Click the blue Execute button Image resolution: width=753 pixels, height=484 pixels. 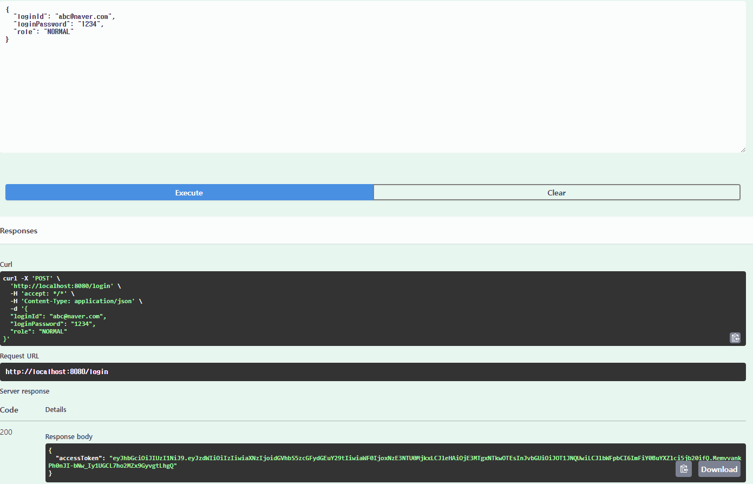[189, 193]
